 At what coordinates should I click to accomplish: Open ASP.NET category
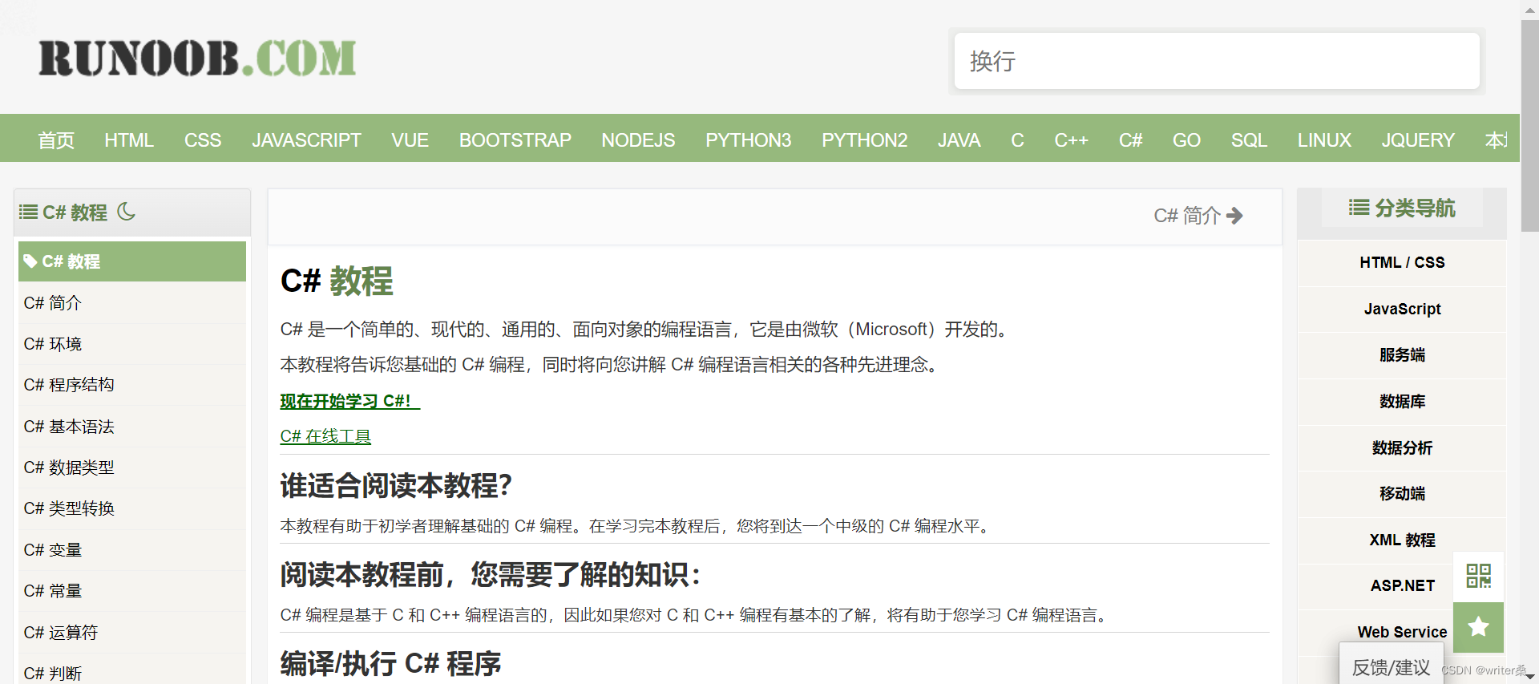point(1402,585)
